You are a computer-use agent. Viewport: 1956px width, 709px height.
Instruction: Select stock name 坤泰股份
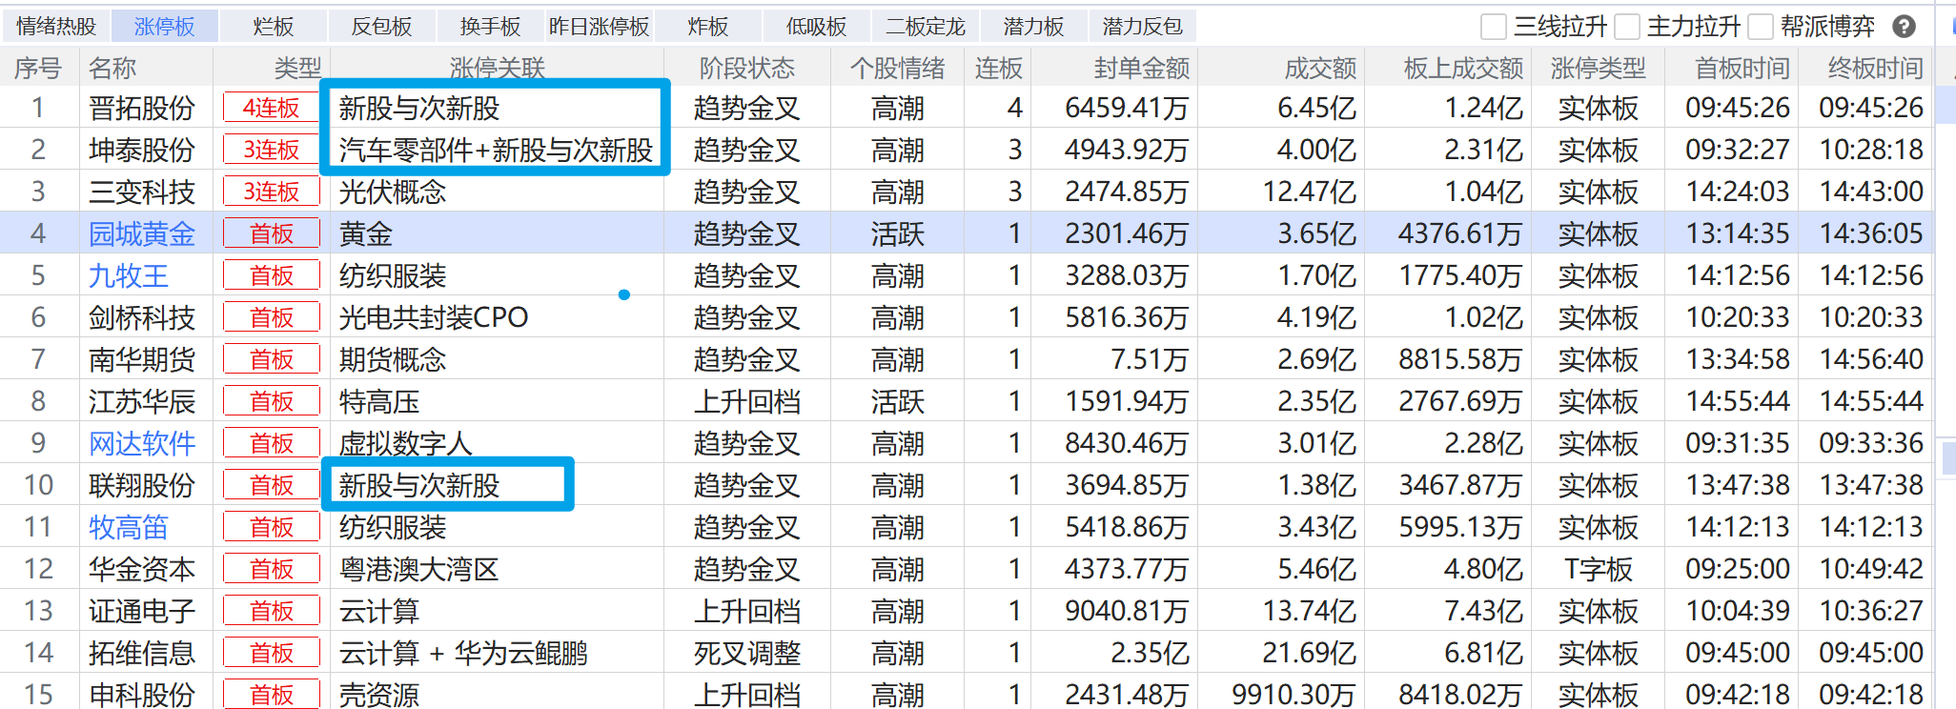tap(142, 151)
